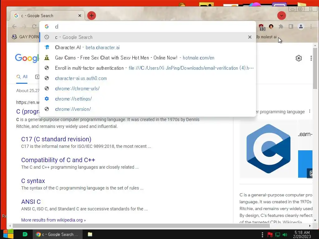Show hidden tray icons dots
This screenshot has width=319, height=239.
262,235
